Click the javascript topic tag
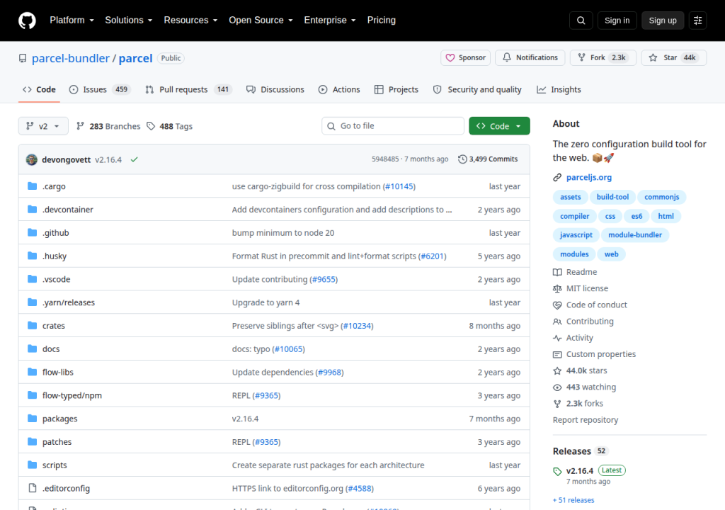Screen dimensions: 725x510 click(576, 234)
